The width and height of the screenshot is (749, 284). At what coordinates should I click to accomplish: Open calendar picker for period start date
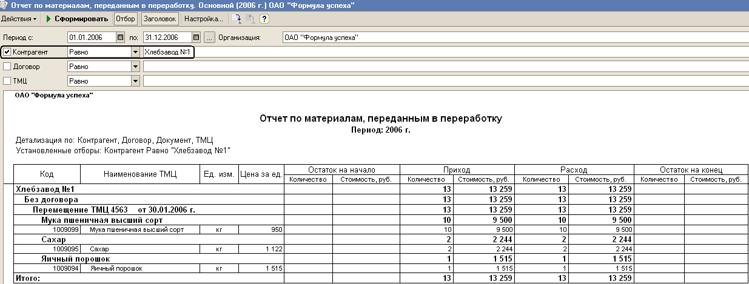click(x=120, y=38)
